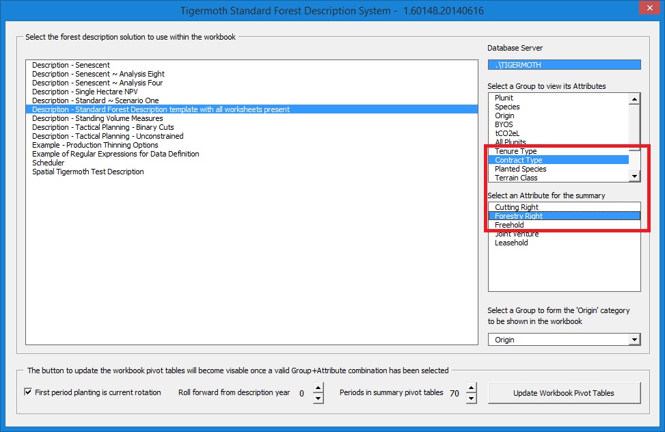Select Forestry Right attribute
Viewport: 665px width, 432px height.
click(564, 216)
